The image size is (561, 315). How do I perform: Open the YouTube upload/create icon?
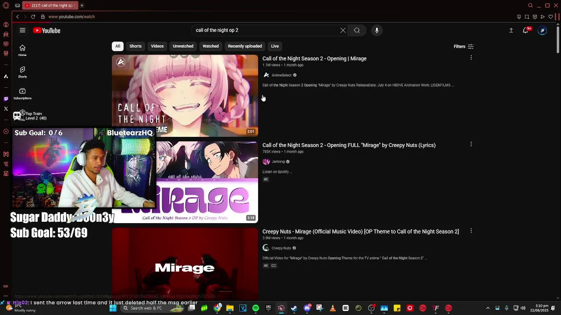click(x=511, y=30)
